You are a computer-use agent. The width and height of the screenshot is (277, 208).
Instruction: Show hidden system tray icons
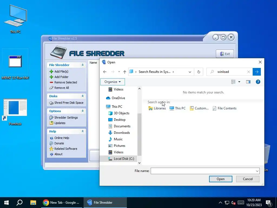(220, 203)
